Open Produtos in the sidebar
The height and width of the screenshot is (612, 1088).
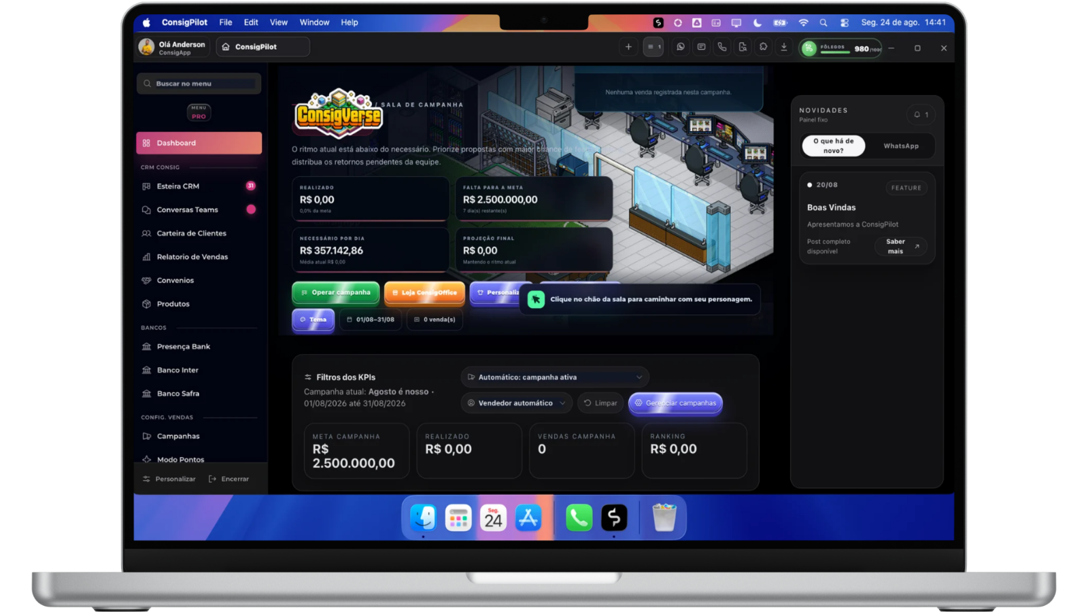[199, 304]
